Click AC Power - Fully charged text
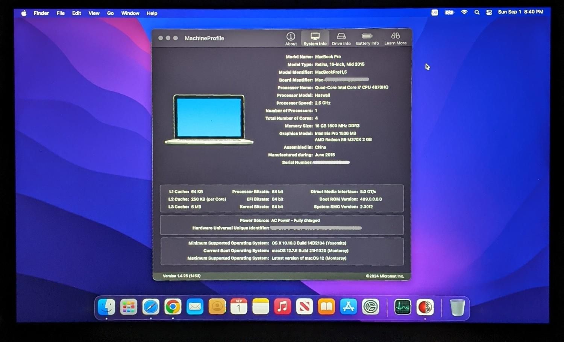The width and height of the screenshot is (564, 342). point(296,220)
